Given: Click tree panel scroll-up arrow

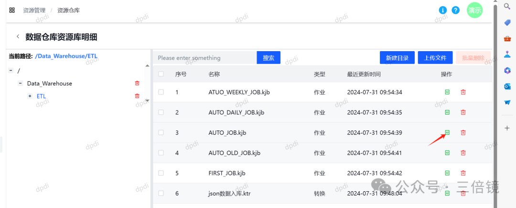Looking at the screenshot, I should point(148,66).
